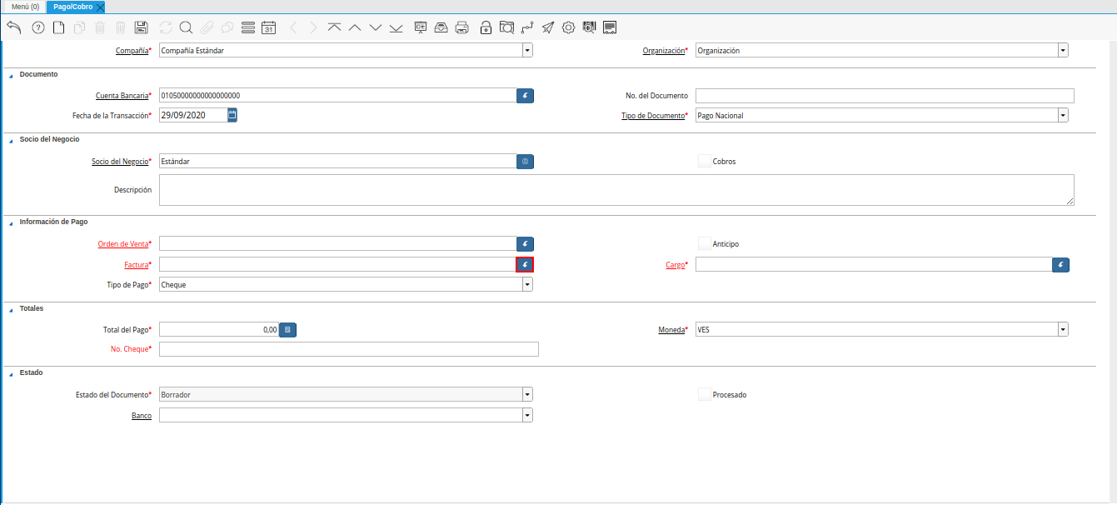The width and height of the screenshot is (1117, 505).
Task: Toggle the Procesado checkbox
Action: pos(704,394)
